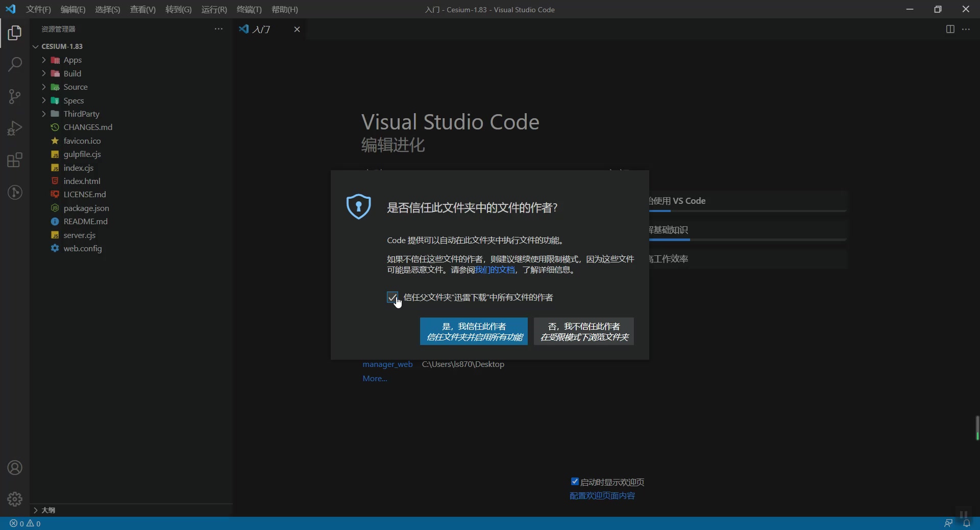Open the sixth activity bar icon below Extensions
Viewport: 980px width, 530px height.
point(15,192)
